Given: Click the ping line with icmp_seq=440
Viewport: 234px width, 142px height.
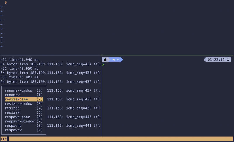Looking at the screenshot, I should pyautogui.click(x=73, y=117).
